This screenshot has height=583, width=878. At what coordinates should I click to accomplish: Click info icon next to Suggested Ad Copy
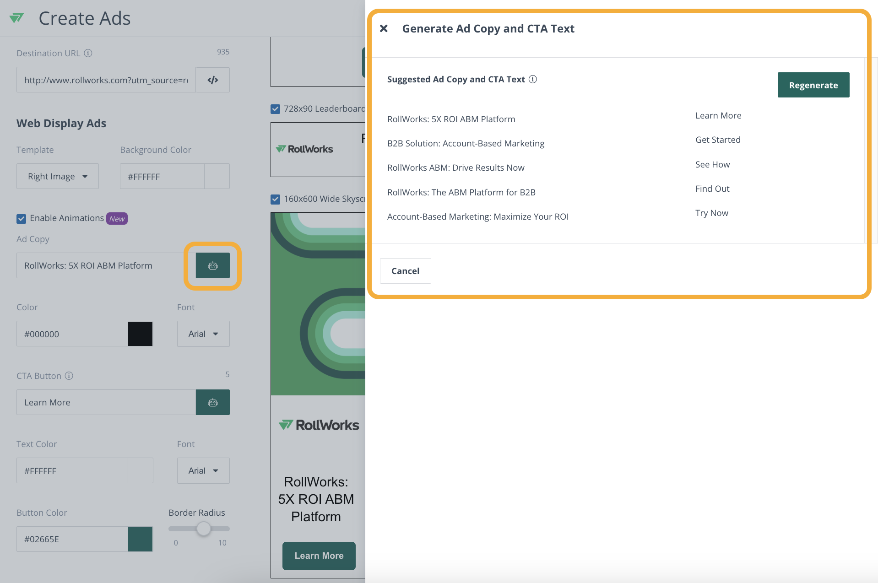[x=533, y=79]
